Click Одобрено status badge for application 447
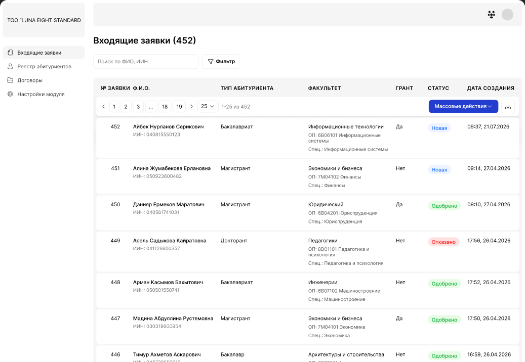This screenshot has width=525, height=362. (x=445, y=320)
